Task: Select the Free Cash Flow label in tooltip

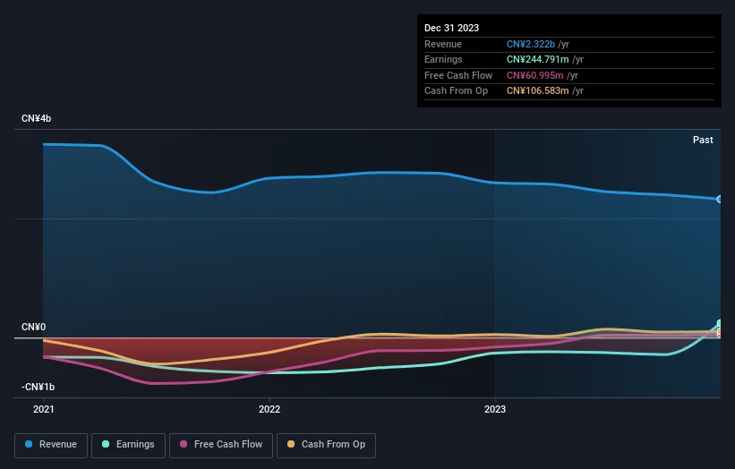Action: coord(458,75)
